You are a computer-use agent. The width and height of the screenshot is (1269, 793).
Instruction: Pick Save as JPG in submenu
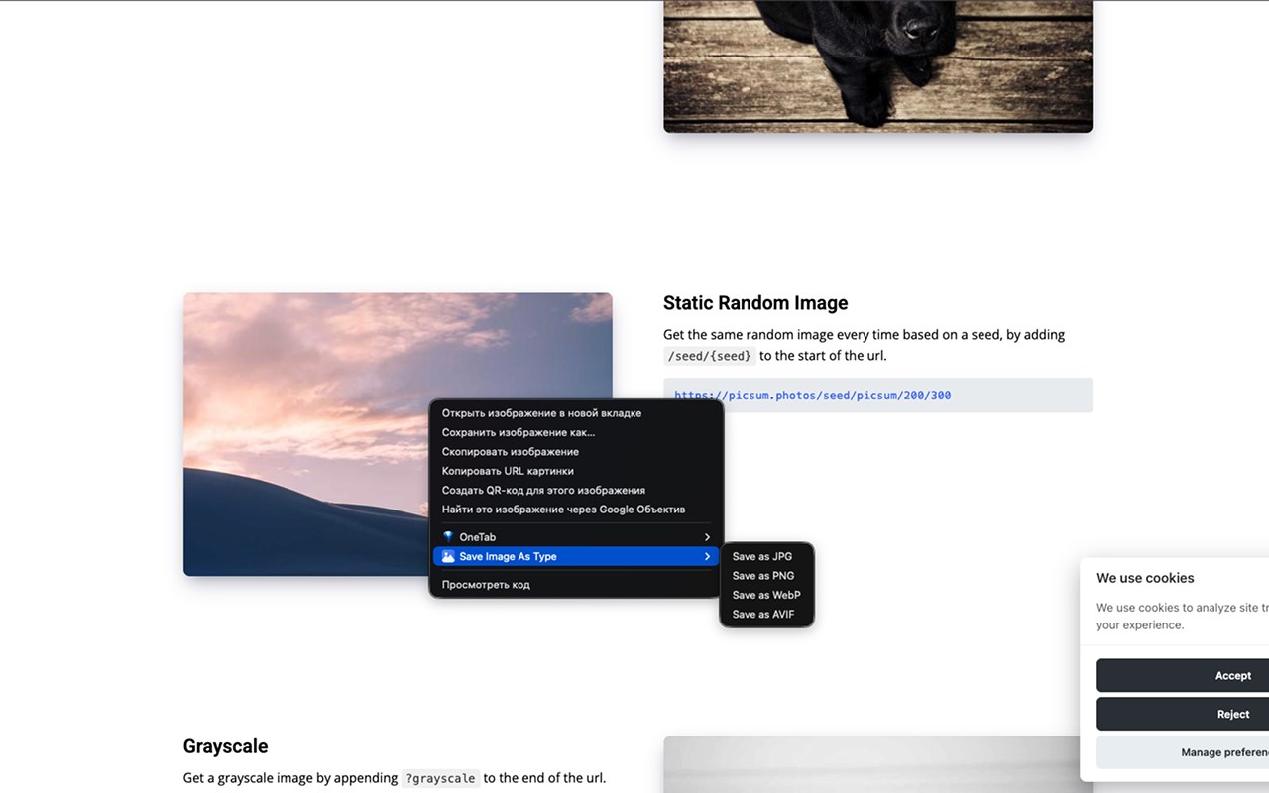(766, 557)
